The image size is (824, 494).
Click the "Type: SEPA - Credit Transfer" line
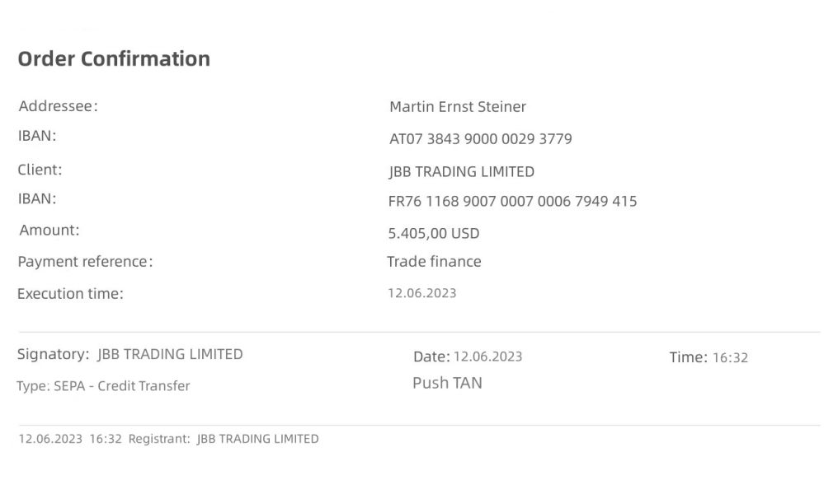(103, 386)
